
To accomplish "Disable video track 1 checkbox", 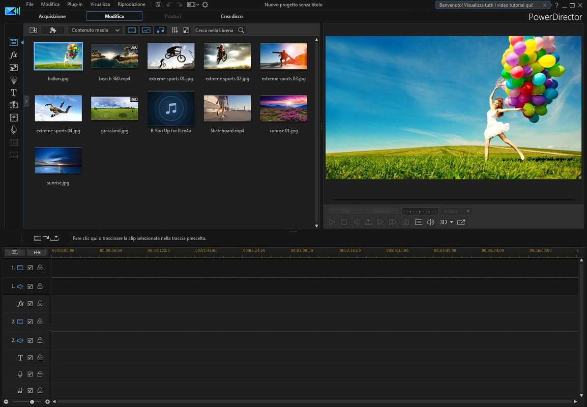I will coord(30,268).
